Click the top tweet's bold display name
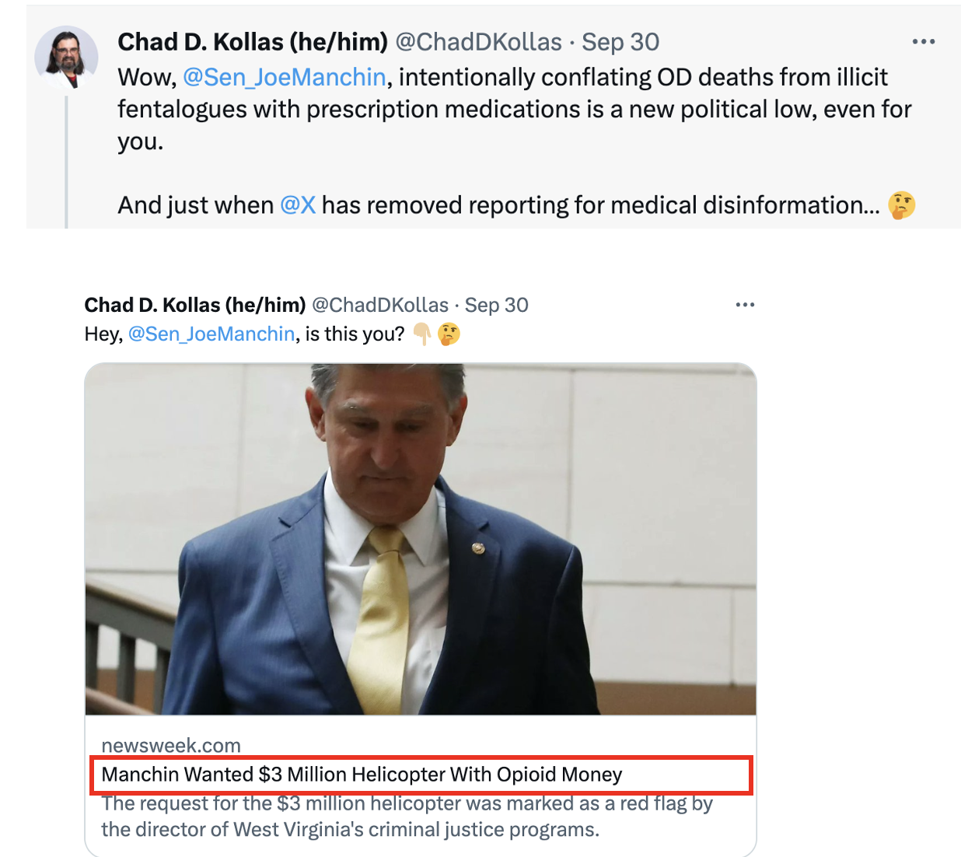961x857 pixels. tap(252, 42)
